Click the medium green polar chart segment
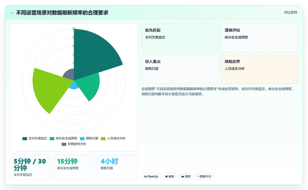 click(x=88, y=86)
